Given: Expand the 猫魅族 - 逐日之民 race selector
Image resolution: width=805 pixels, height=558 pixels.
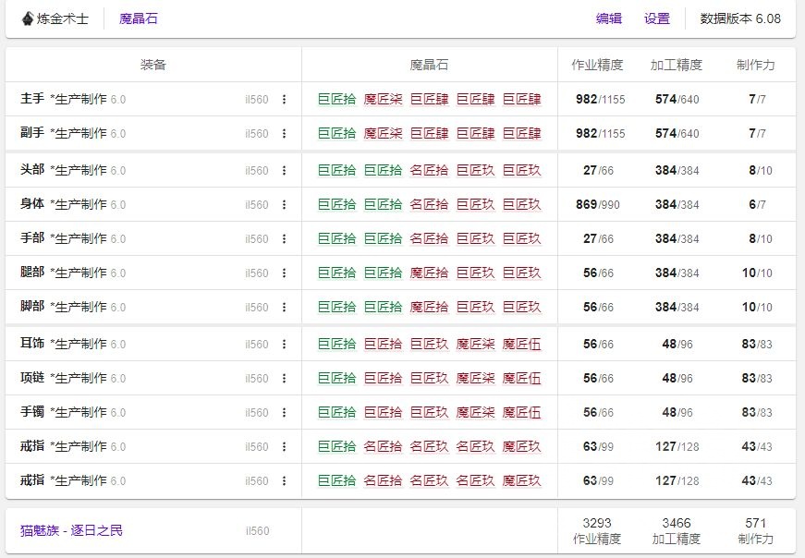Looking at the screenshot, I should tap(71, 530).
